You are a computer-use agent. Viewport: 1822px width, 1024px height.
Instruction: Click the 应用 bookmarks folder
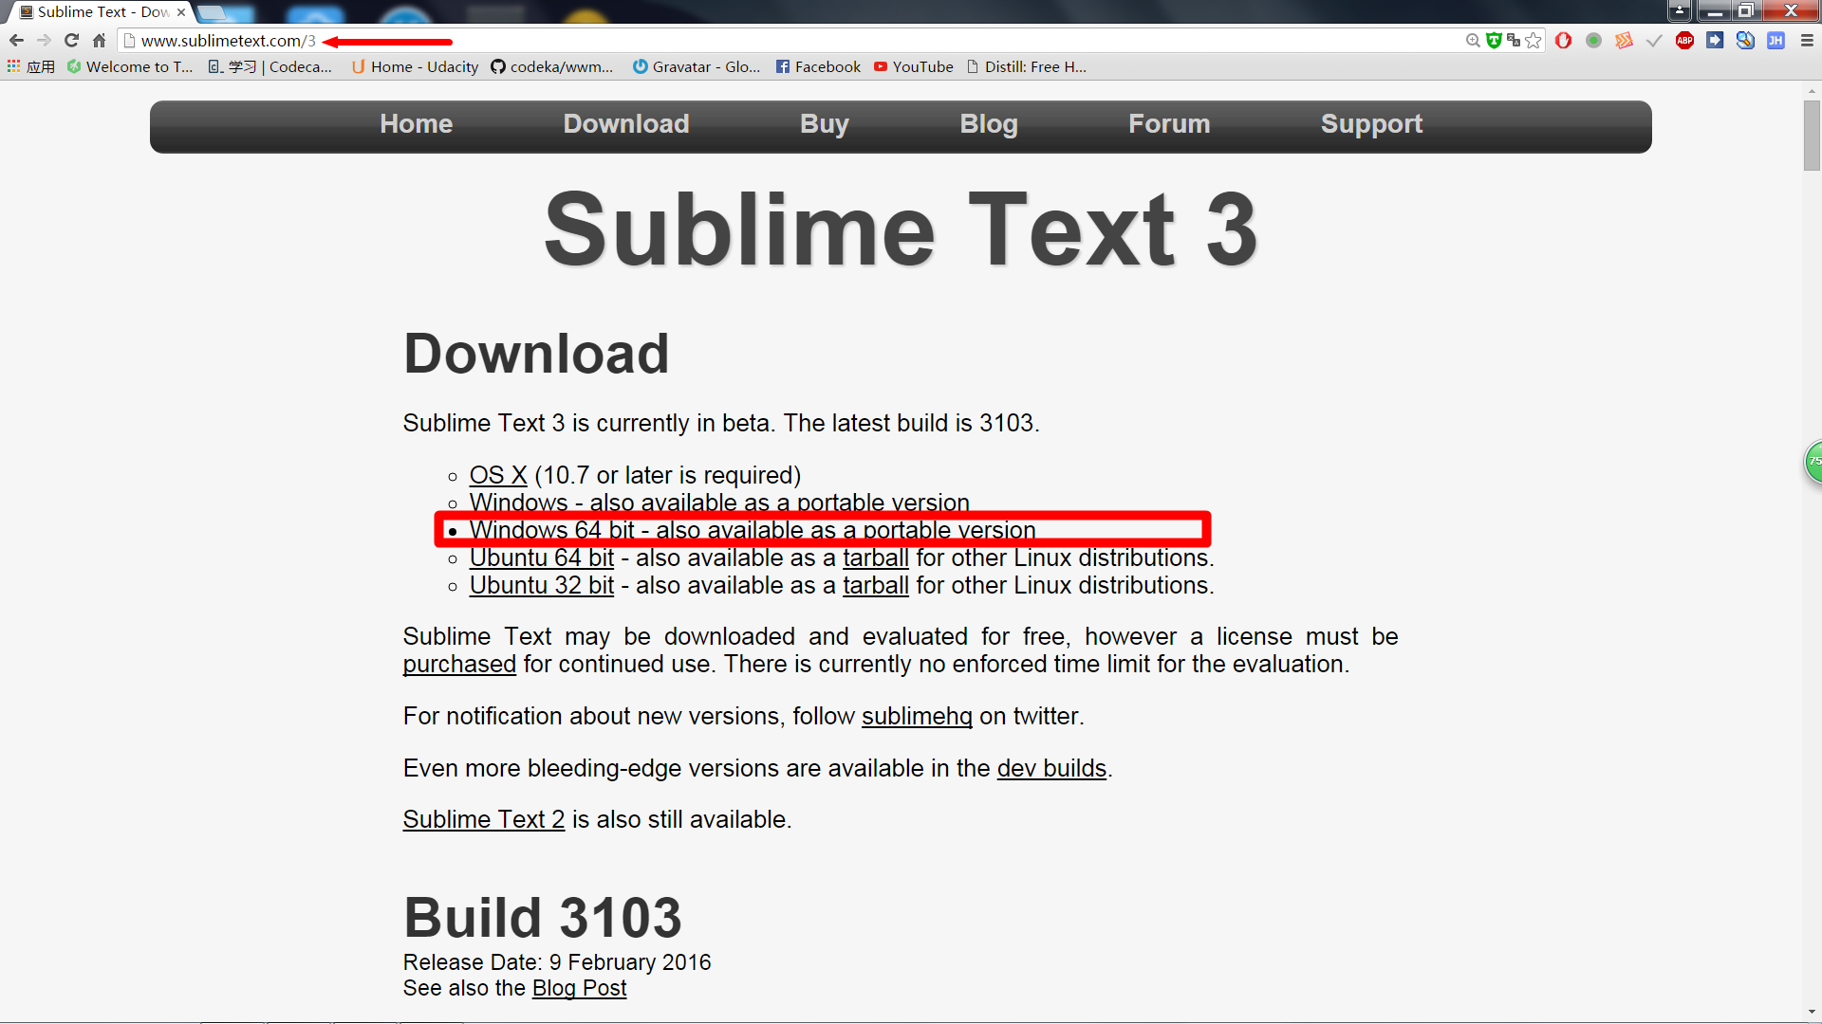click(38, 66)
